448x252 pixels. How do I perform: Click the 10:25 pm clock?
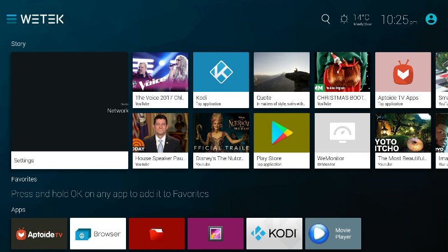click(x=399, y=20)
